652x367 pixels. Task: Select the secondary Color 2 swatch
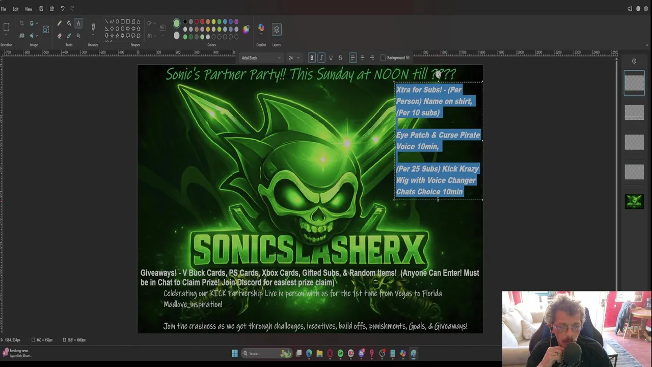(x=176, y=36)
